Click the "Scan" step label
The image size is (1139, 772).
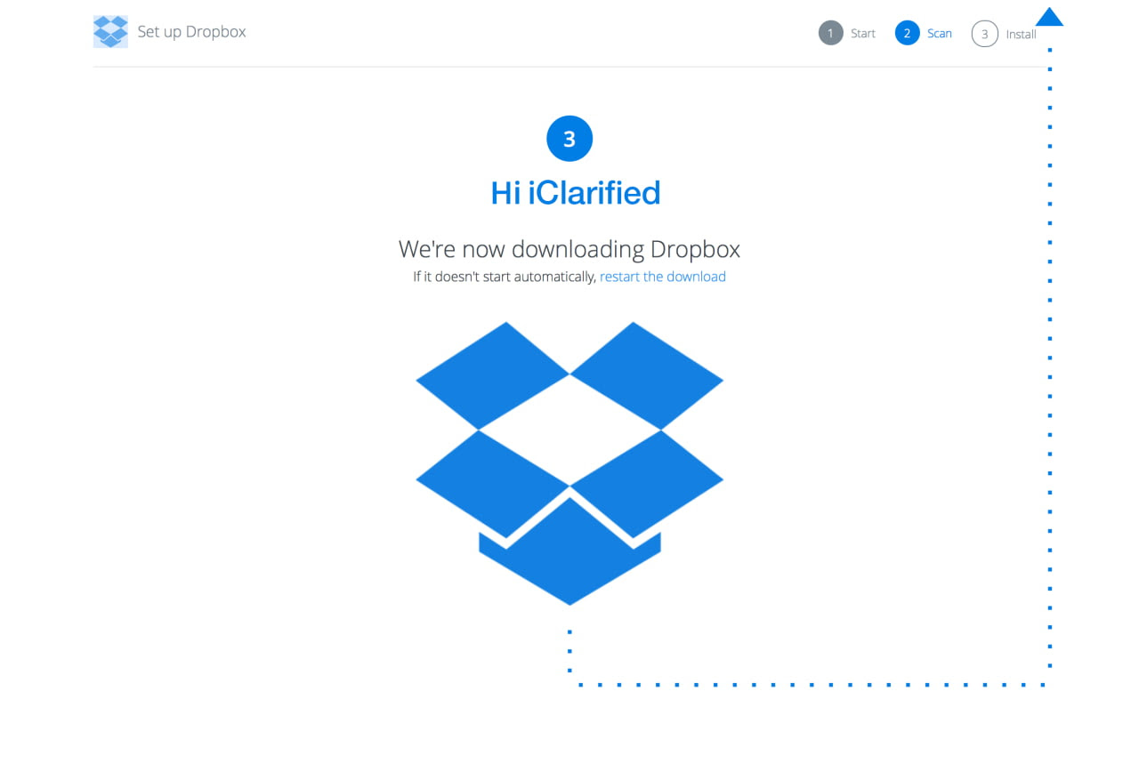pyautogui.click(x=940, y=34)
